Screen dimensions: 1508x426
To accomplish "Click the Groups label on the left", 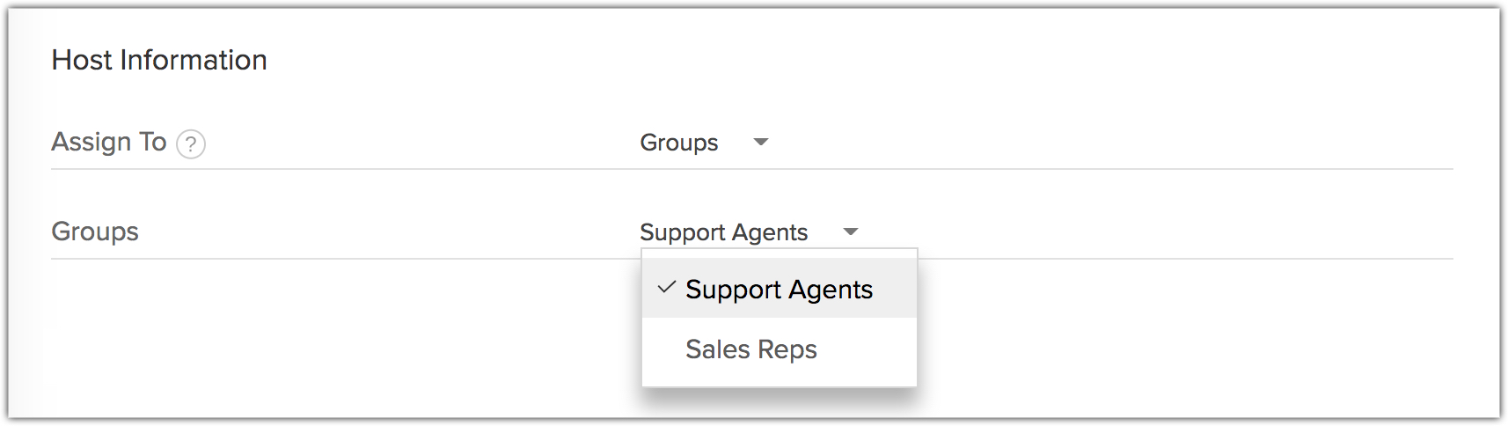I will [x=95, y=231].
